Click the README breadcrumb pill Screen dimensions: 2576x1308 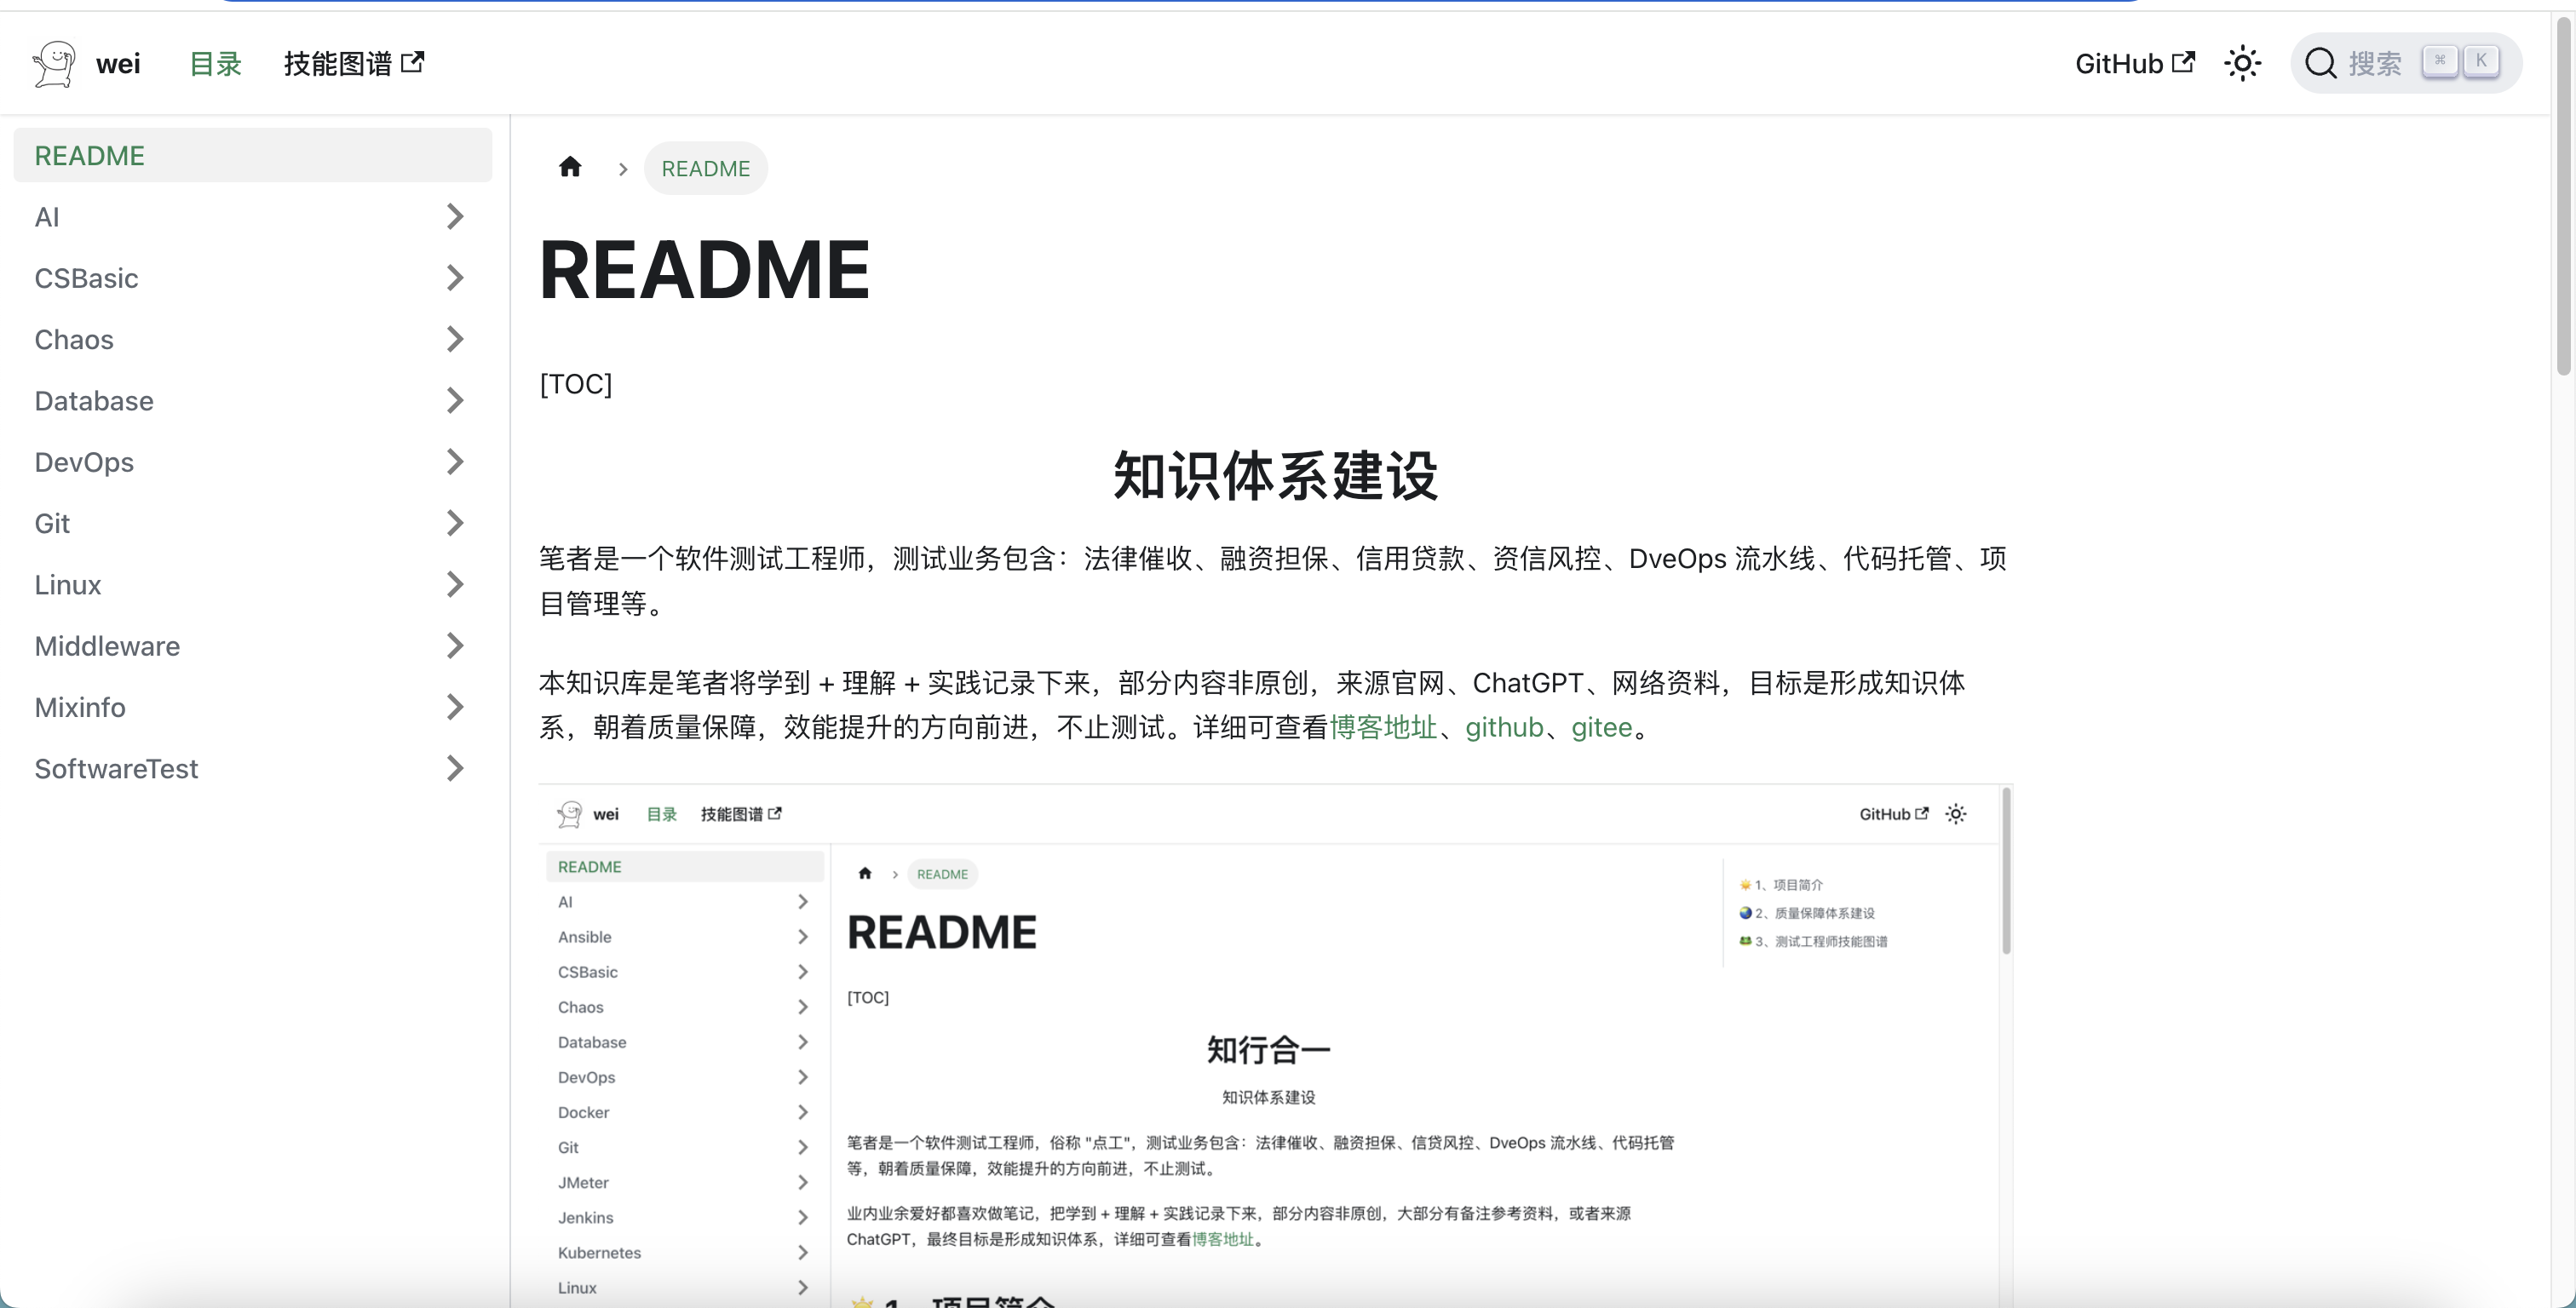point(706,168)
